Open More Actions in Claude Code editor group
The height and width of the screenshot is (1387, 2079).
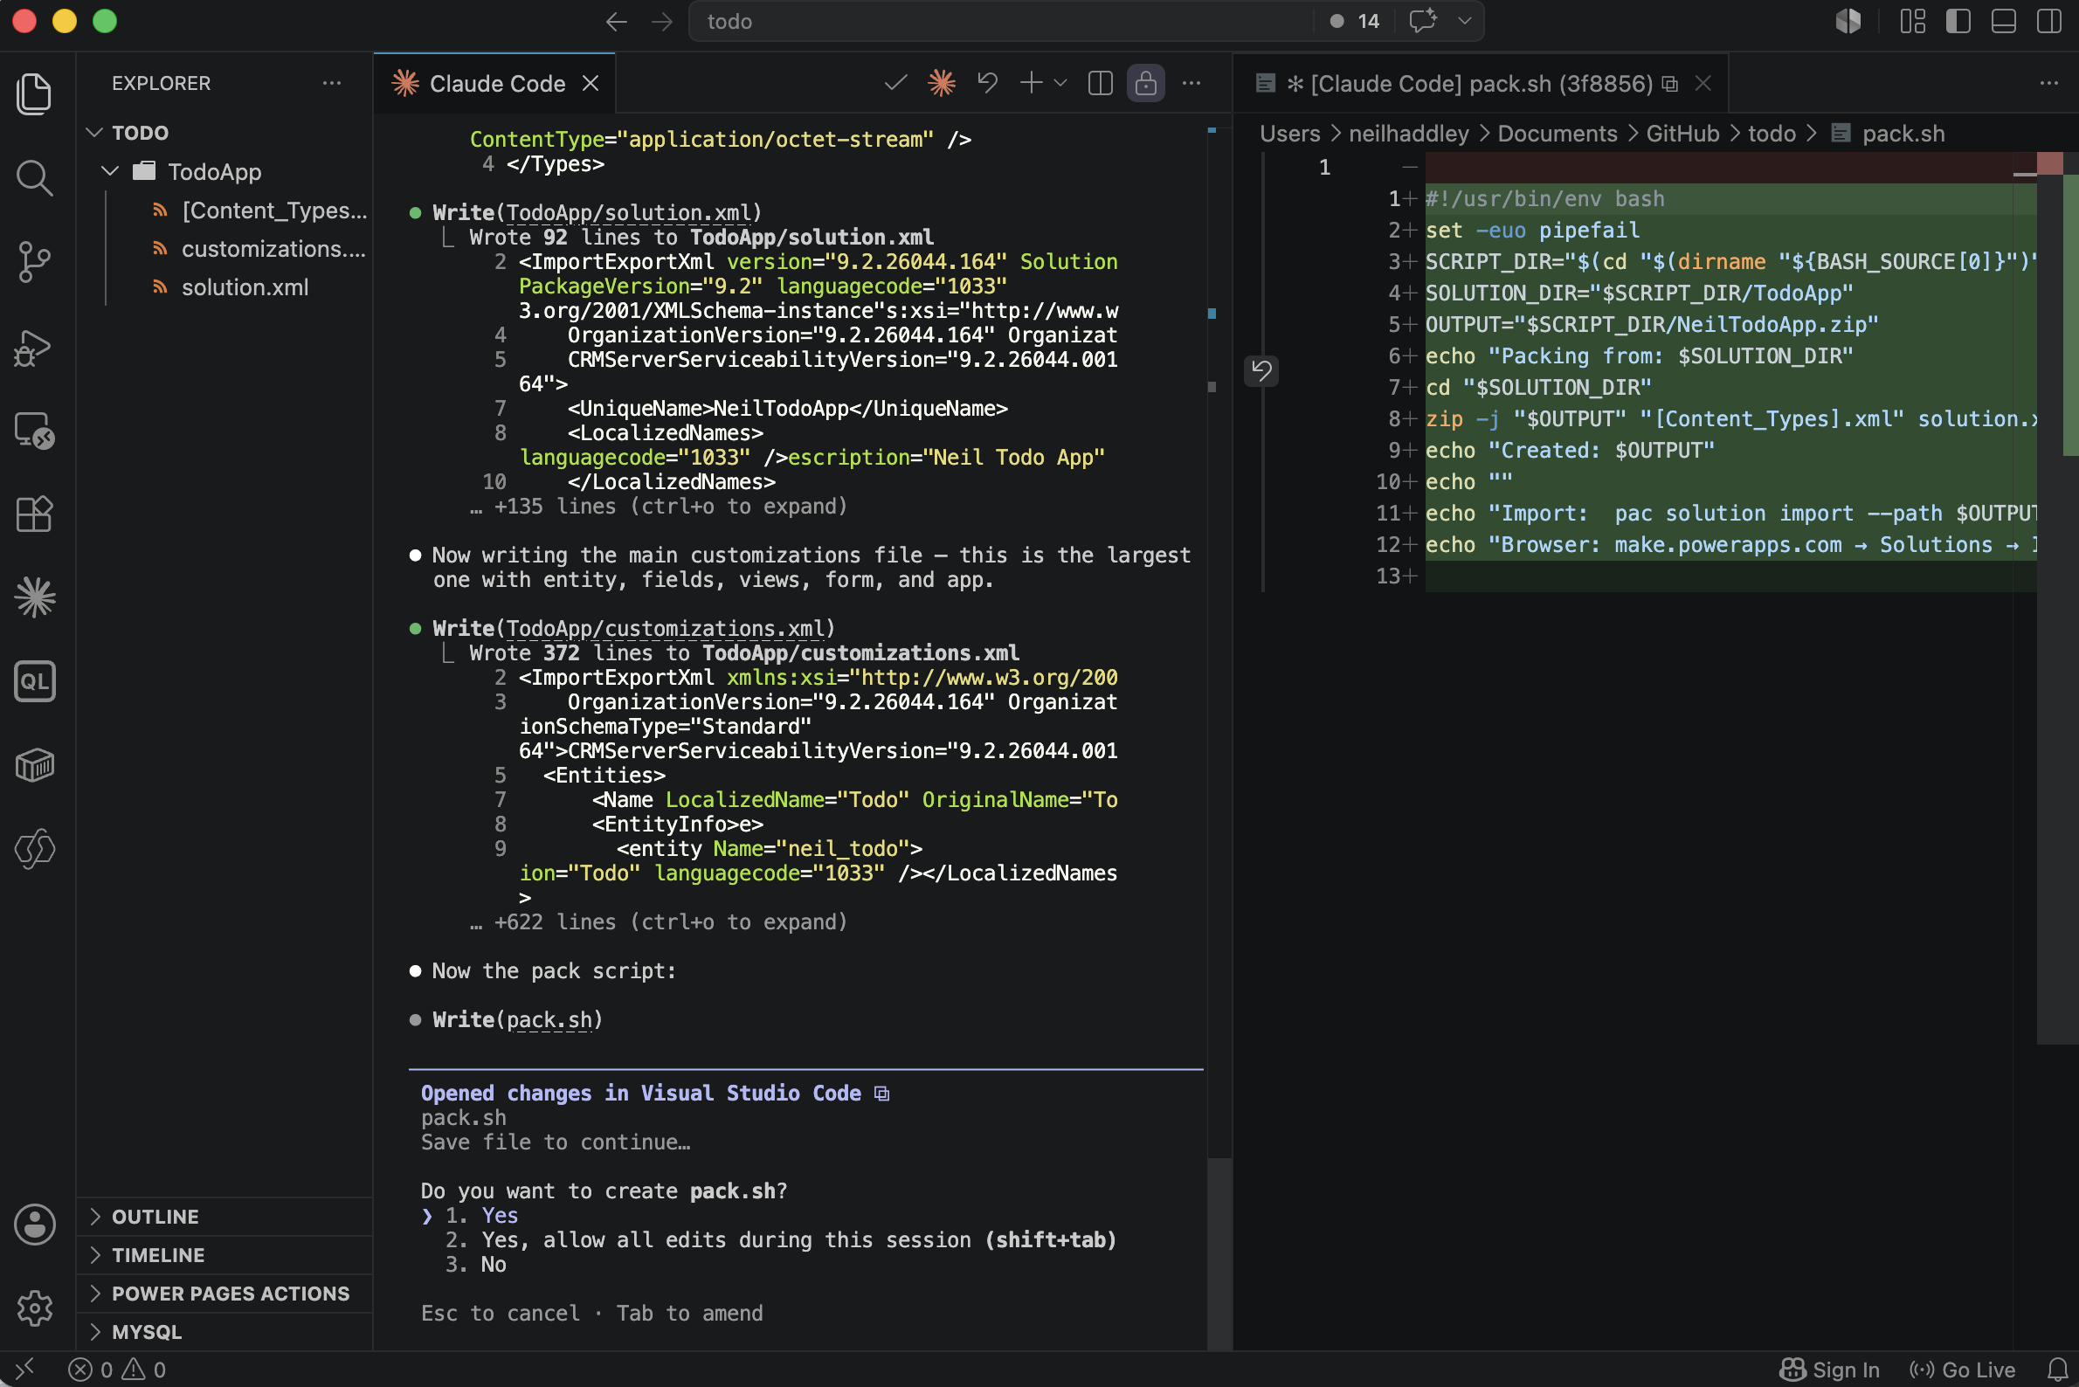click(1191, 83)
